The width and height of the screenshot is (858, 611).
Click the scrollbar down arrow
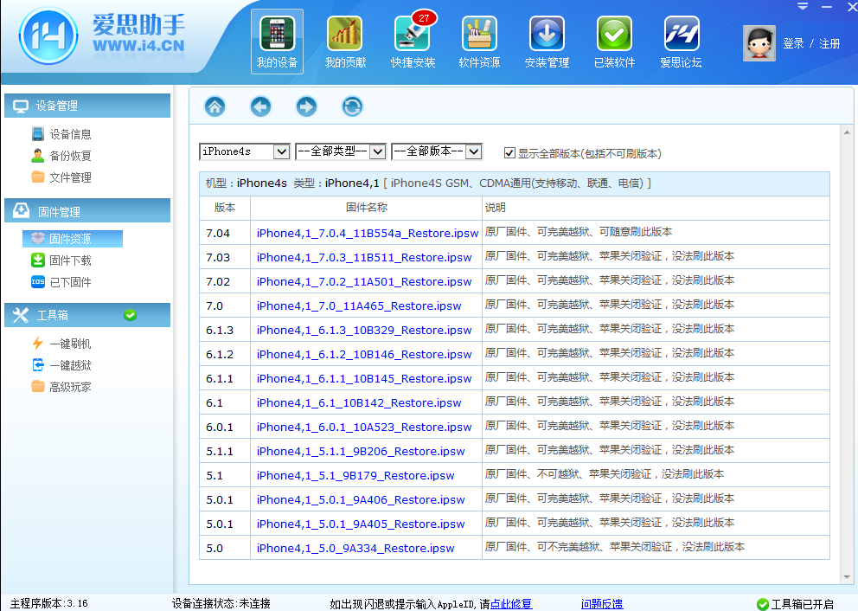(x=847, y=577)
